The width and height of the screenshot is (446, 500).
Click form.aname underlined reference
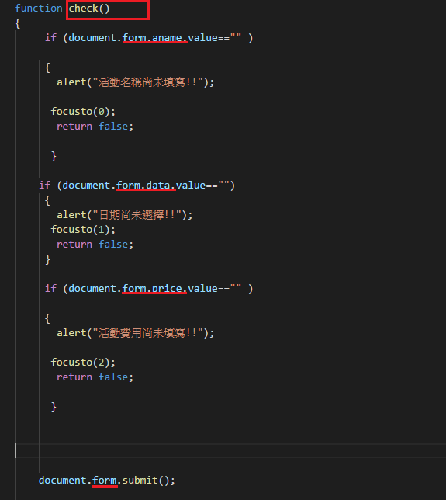[155, 38]
